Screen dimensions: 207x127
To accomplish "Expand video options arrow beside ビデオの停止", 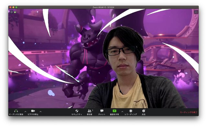I will (x=41, y=112).
